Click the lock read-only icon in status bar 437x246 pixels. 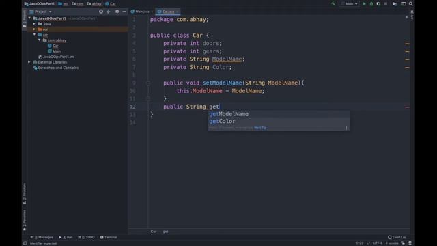[404, 243]
